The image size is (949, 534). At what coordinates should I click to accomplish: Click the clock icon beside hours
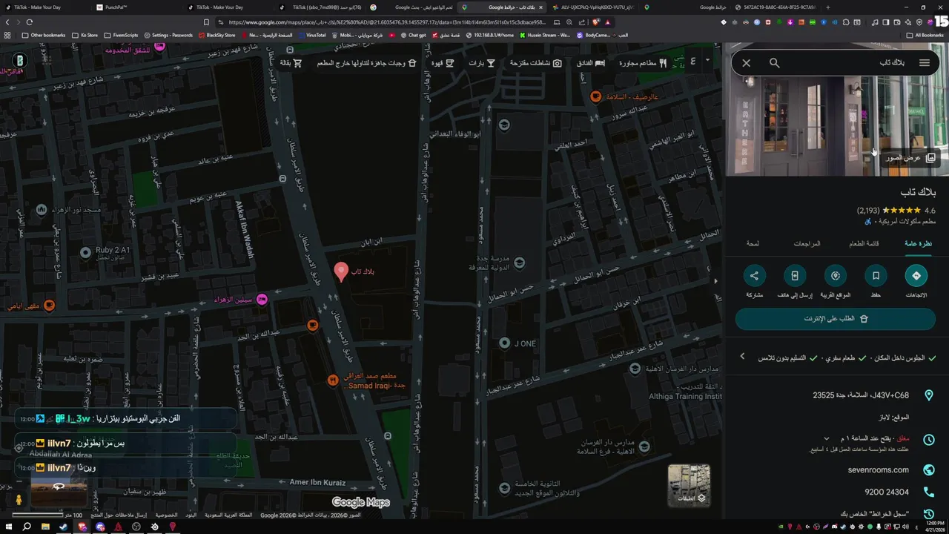coord(928,439)
